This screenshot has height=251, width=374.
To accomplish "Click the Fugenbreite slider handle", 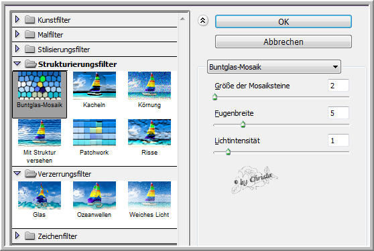I will [x=243, y=124].
